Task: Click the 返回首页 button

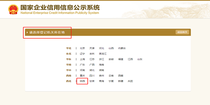Action: point(182,32)
